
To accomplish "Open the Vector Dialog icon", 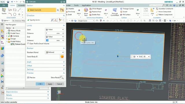I will pos(56,20).
